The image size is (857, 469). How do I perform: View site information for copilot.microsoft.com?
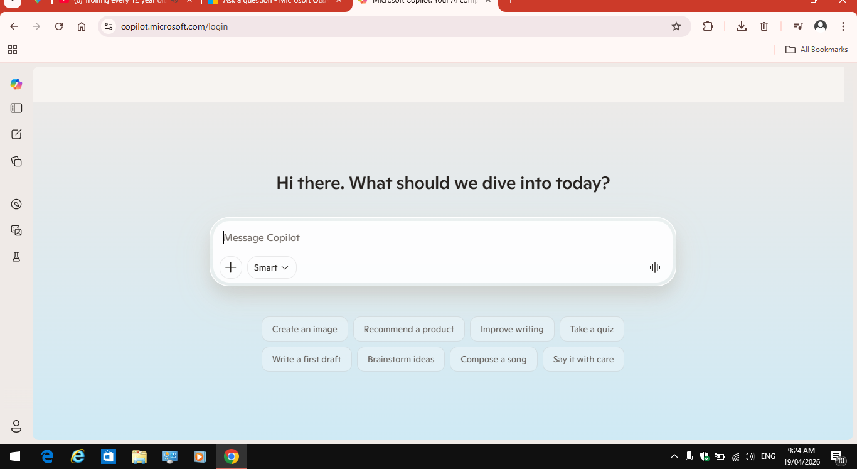pos(109,26)
